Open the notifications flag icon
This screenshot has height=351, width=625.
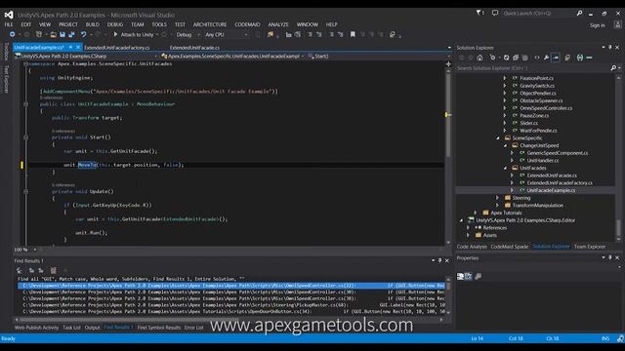[x=479, y=13]
